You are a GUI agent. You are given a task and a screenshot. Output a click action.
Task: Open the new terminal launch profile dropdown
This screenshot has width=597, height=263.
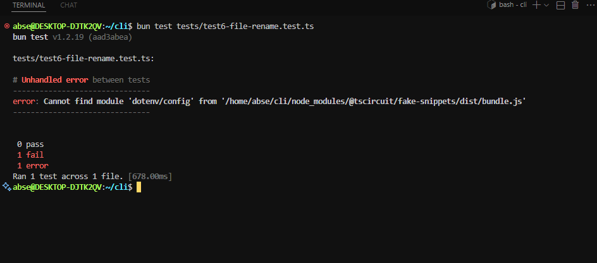click(546, 5)
